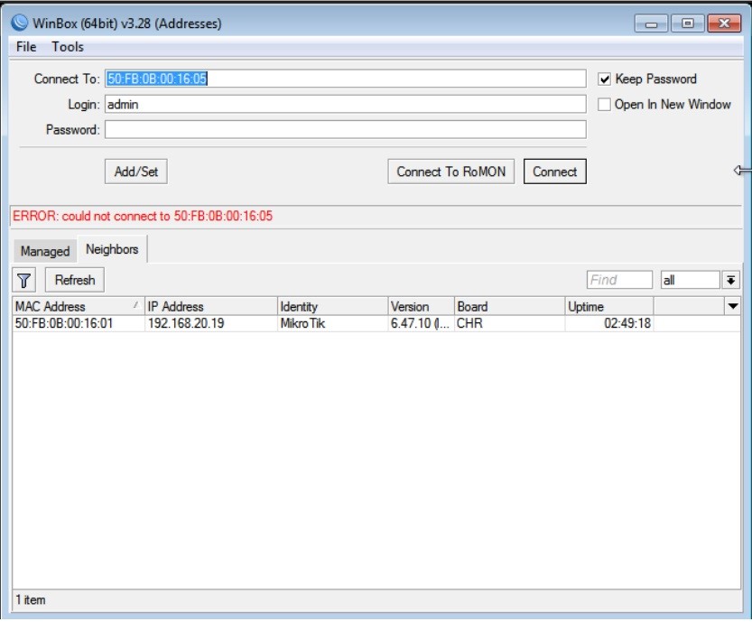This screenshot has height=631, width=752.
Task: Minimize the WinBox window
Action: [x=651, y=23]
